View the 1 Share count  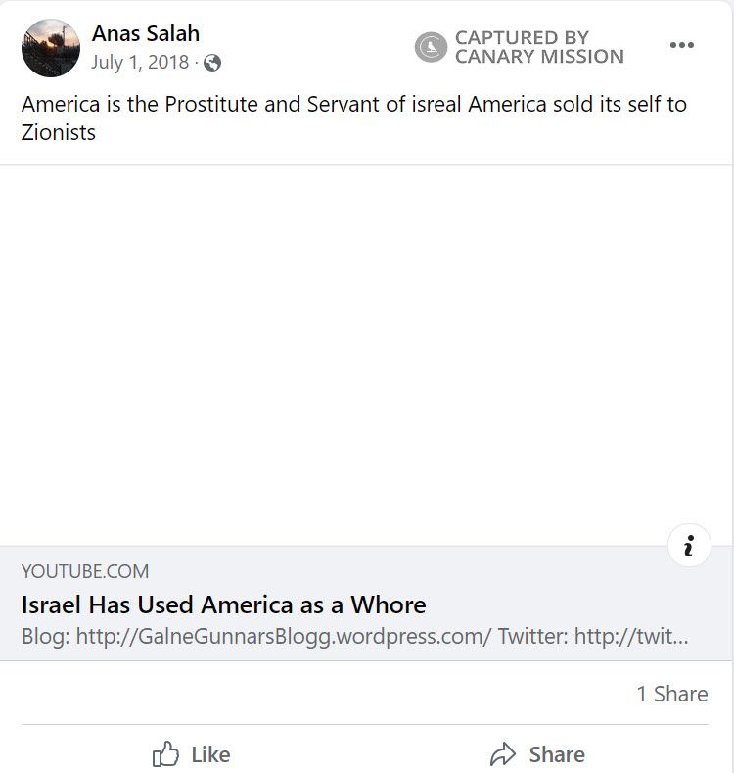point(671,694)
